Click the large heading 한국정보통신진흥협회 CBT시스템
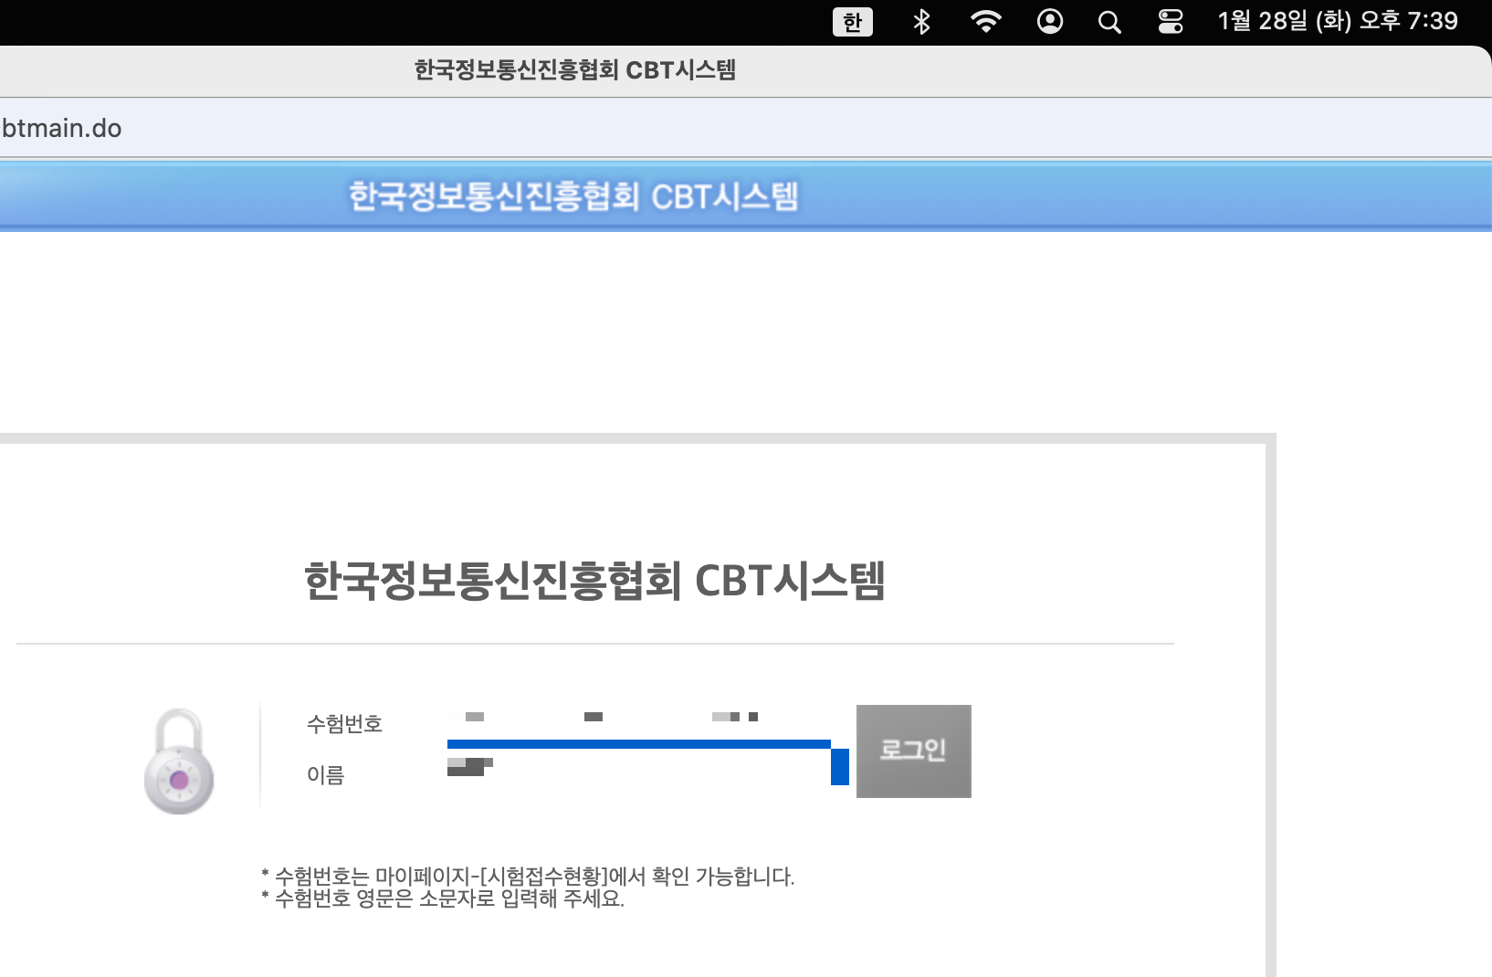 594,581
